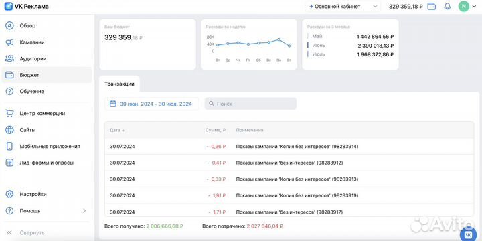Screen dimensions: 482x241
Task: Go to Аудитории section
Action: point(33,58)
